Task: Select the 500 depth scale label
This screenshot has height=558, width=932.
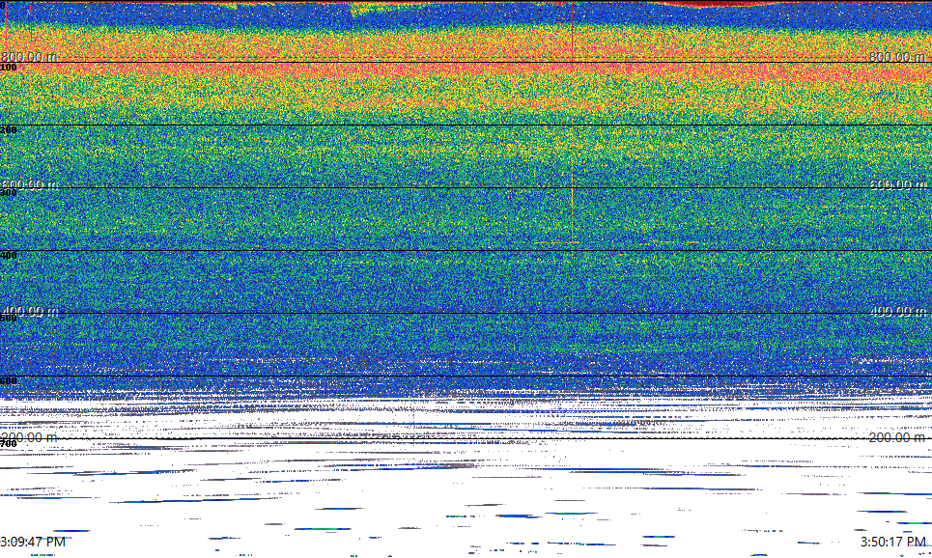Action: coord(9,318)
